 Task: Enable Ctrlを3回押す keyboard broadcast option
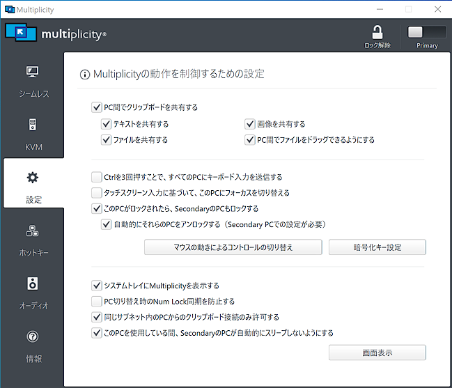tap(97, 177)
